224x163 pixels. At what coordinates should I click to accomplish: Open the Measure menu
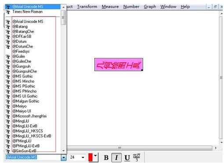click(110, 7)
